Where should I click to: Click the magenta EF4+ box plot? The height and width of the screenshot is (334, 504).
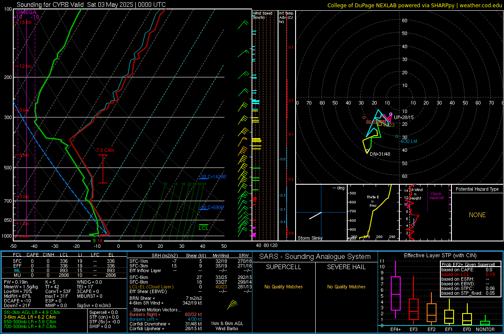coord(396,290)
